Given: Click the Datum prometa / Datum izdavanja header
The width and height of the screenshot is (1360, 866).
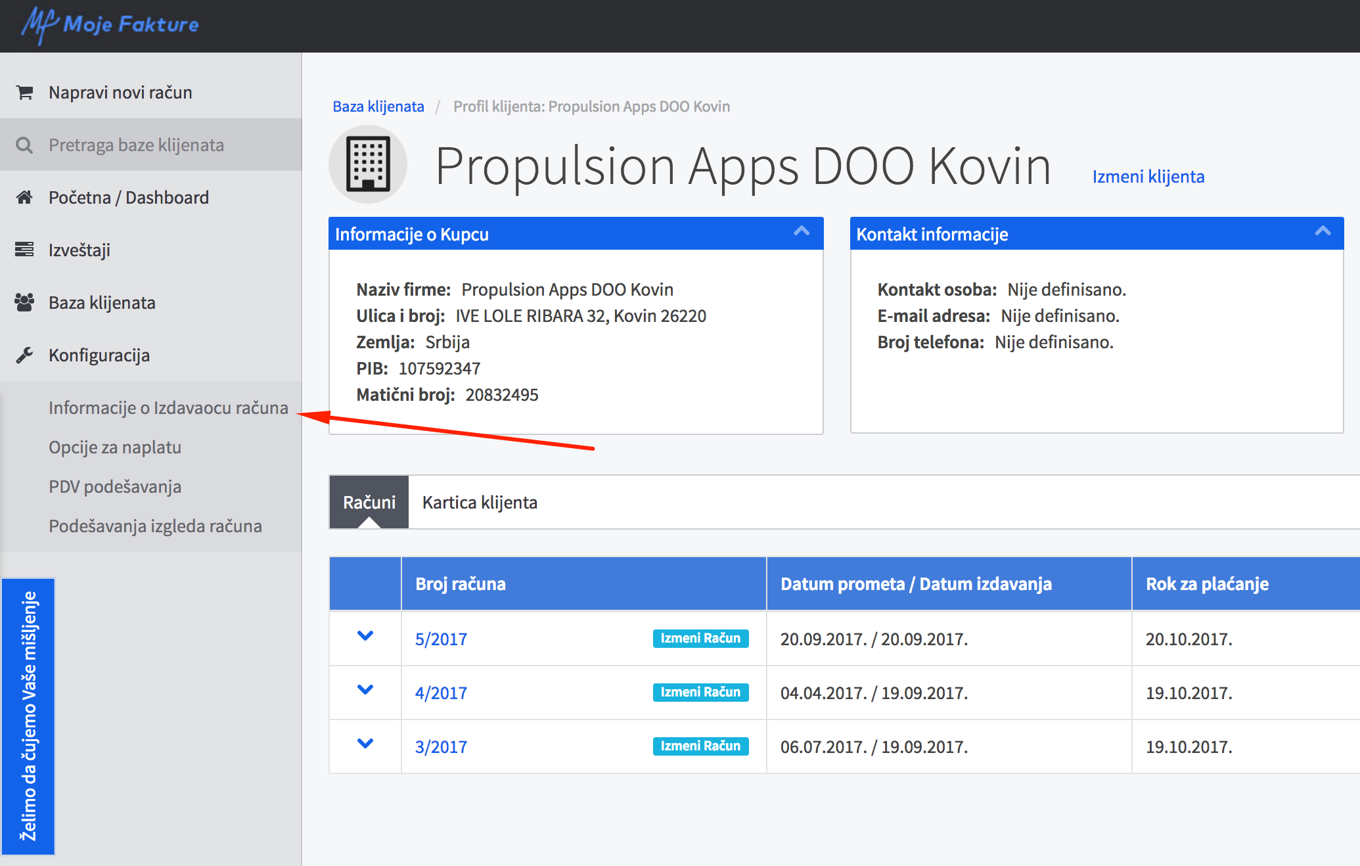Looking at the screenshot, I should [x=949, y=584].
